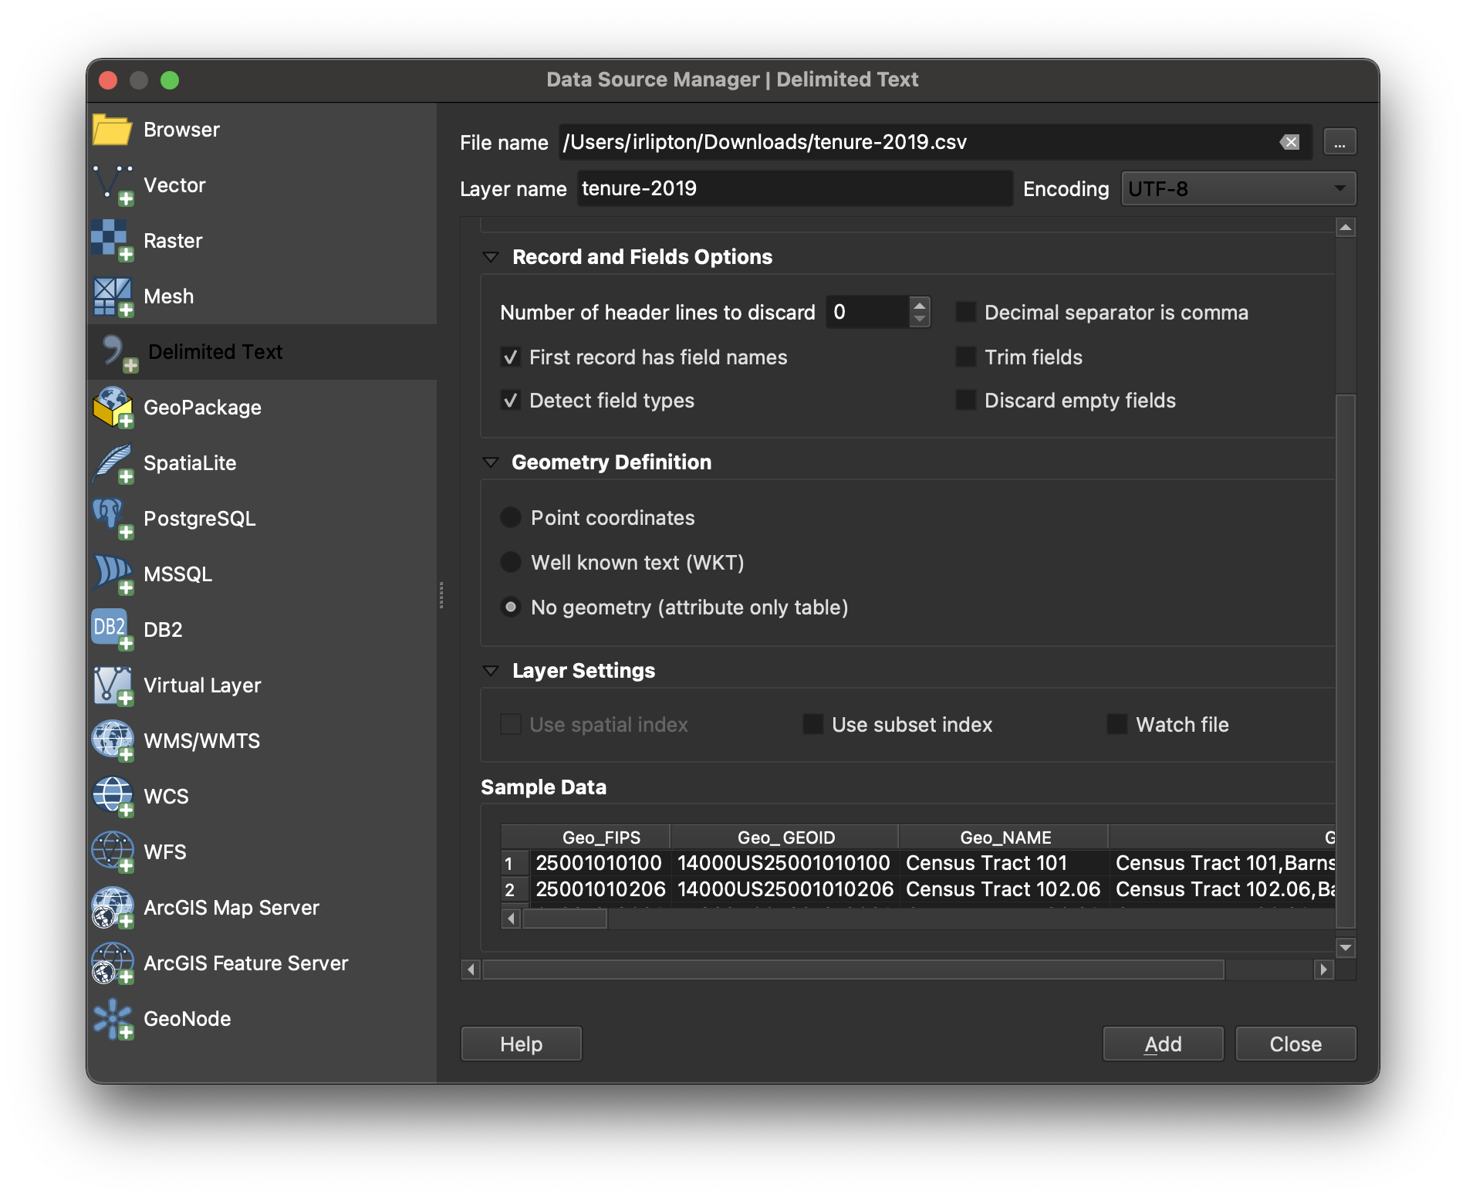Choose the Mesh source icon
Image resolution: width=1466 pixels, height=1198 pixels.
tap(112, 296)
